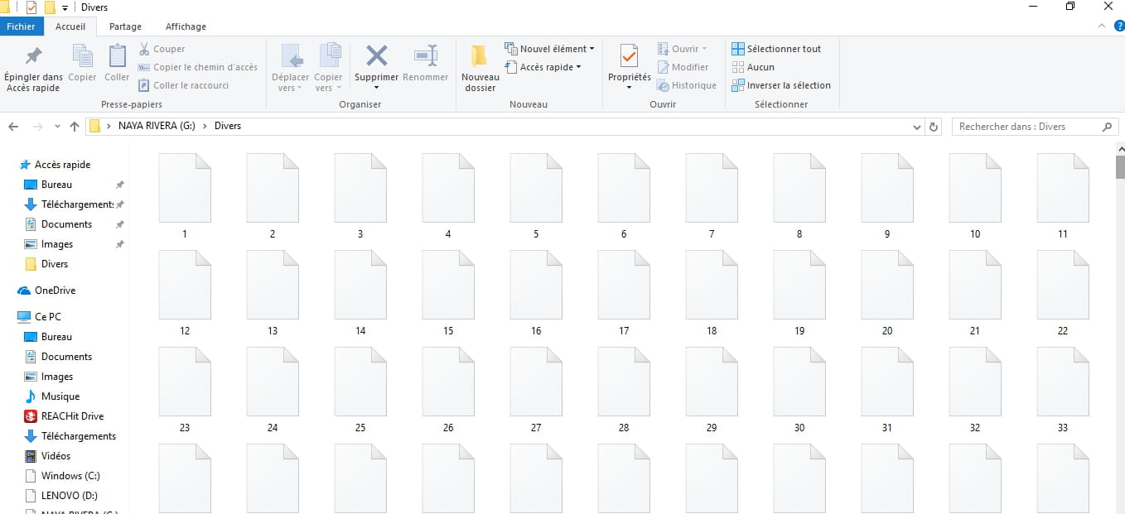Open the Affichage ribbon tab
Viewport: 1125px width, 514px height.
186,26
